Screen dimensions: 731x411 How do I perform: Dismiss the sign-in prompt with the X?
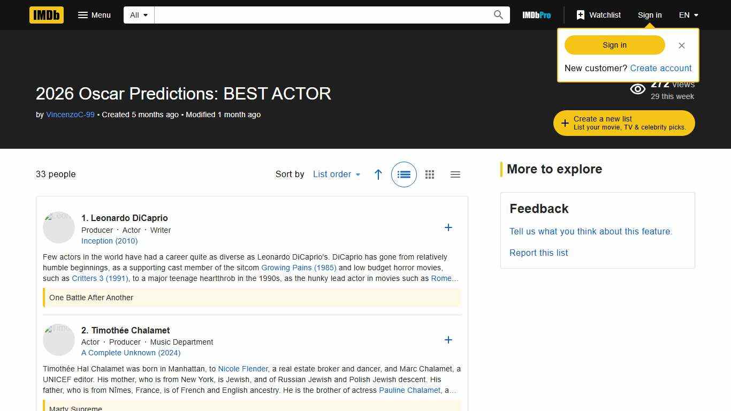point(682,45)
